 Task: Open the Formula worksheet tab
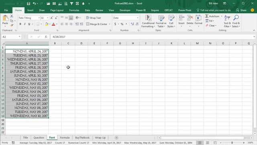click(x=65, y=138)
